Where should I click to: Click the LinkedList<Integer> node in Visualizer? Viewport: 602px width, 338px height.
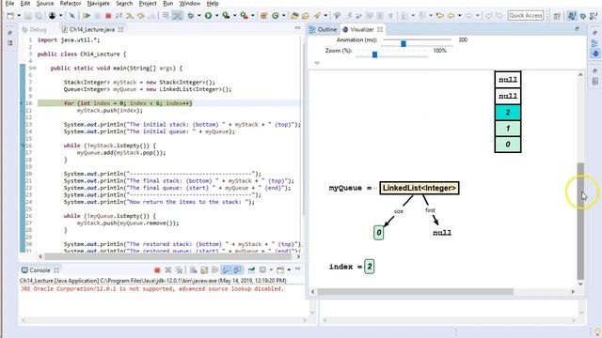pyautogui.click(x=420, y=188)
